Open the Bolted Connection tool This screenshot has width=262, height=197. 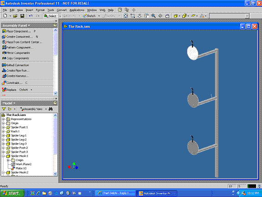[x=15, y=65]
